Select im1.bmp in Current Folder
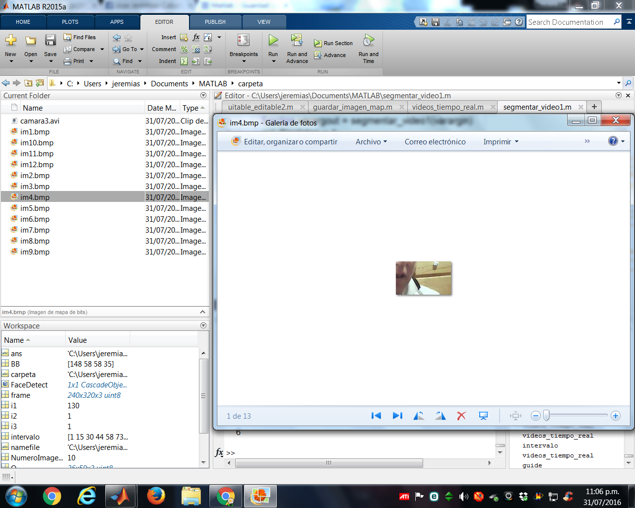635x508 pixels. [105, 131]
